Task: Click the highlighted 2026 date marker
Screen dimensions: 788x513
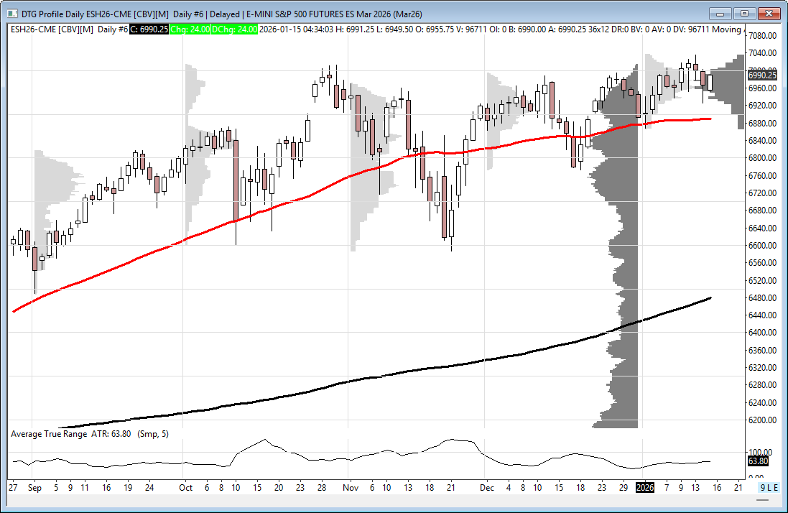Action: [645, 487]
